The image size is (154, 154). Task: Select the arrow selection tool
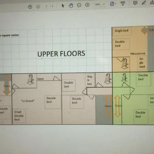click(63, 5)
